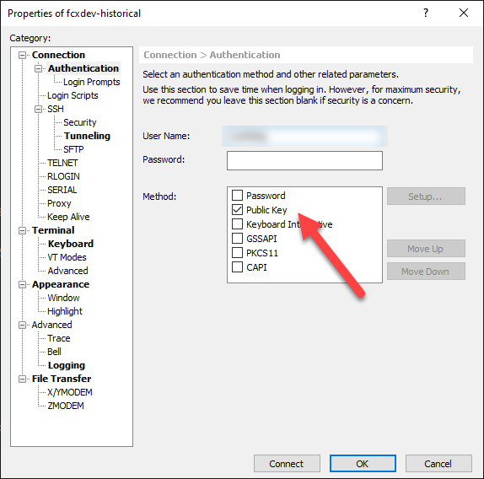Viewport: 484px width, 479px height.
Task: Collapse the Advanced category node
Action: [22, 325]
